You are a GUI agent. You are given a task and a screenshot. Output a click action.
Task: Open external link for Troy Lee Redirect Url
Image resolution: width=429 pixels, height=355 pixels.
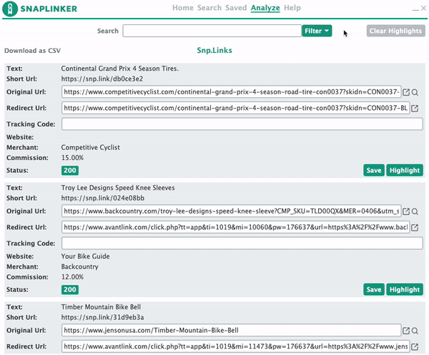pos(415,228)
